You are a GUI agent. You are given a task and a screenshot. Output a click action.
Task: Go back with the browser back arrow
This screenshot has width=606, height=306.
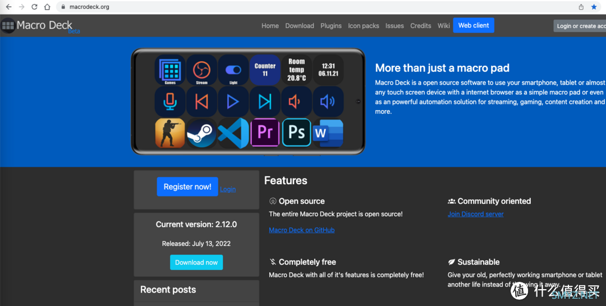coord(8,7)
